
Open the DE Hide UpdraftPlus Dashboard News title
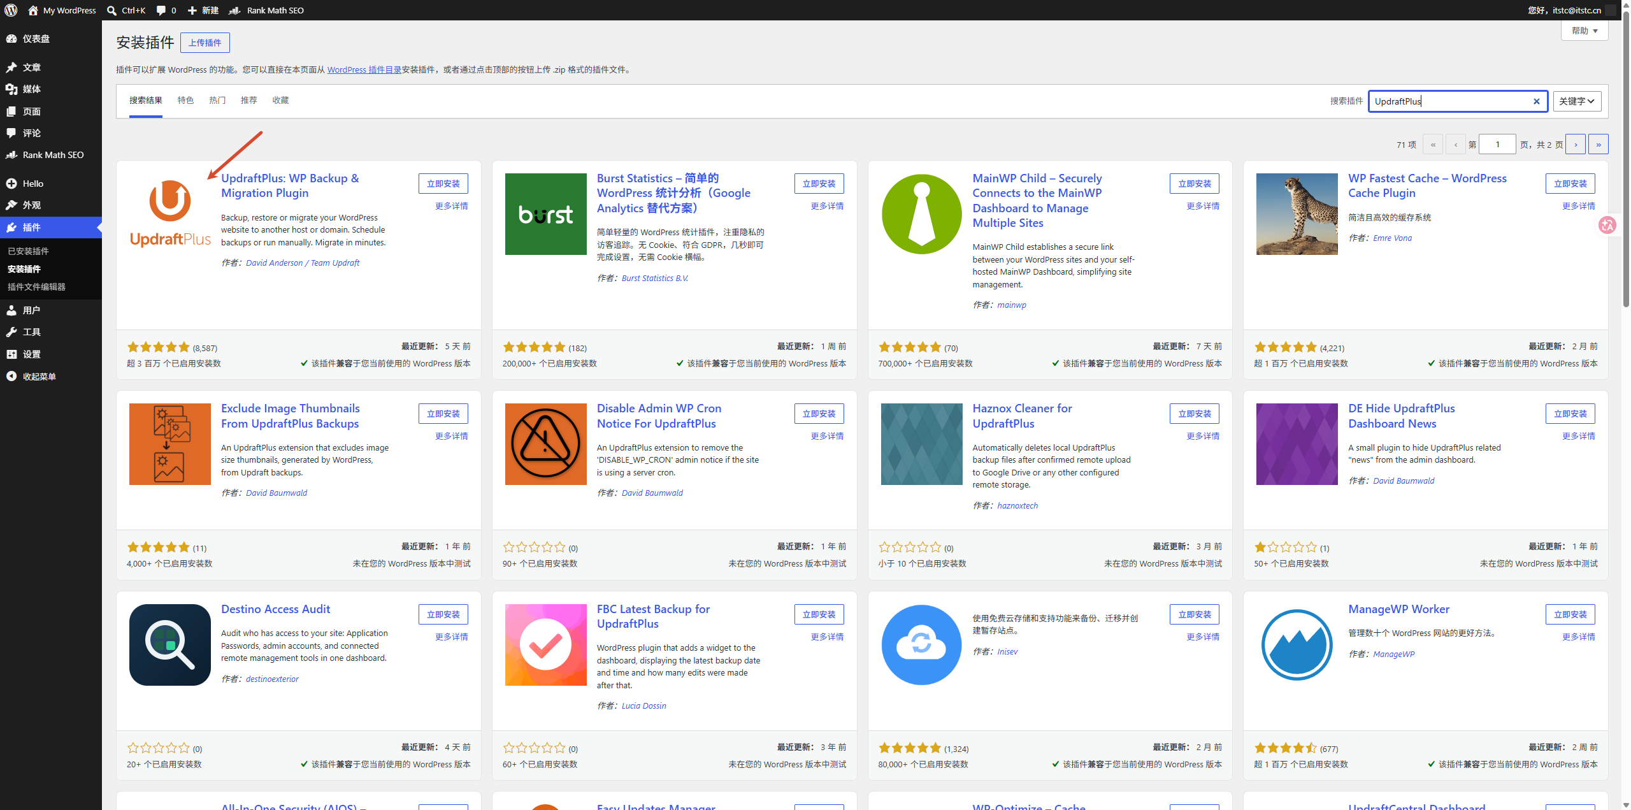(1402, 416)
